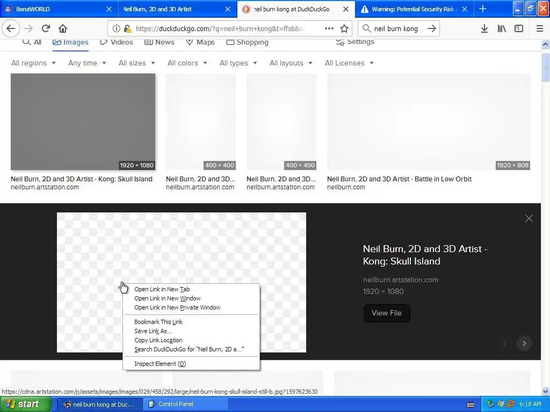The height and width of the screenshot is (412, 550).
Task: Choose Open Link in New Private Window
Action: 191,307
